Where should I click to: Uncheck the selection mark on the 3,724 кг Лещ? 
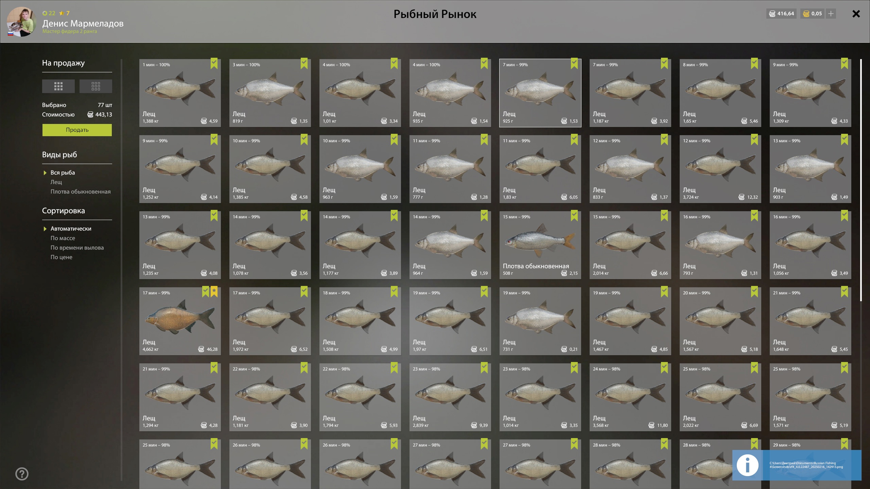click(754, 140)
